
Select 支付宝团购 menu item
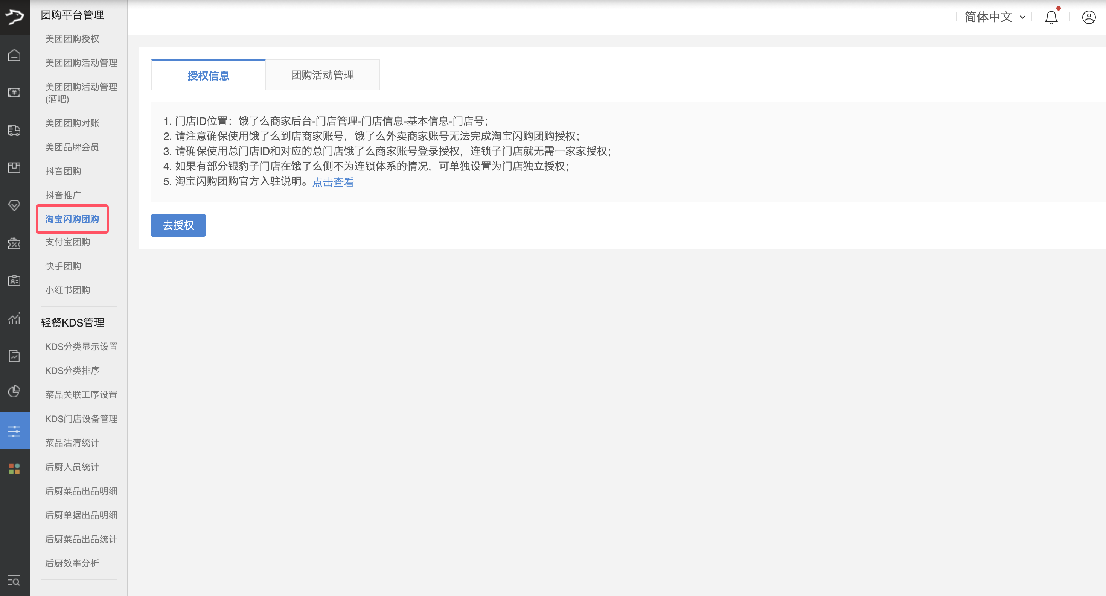(x=67, y=242)
